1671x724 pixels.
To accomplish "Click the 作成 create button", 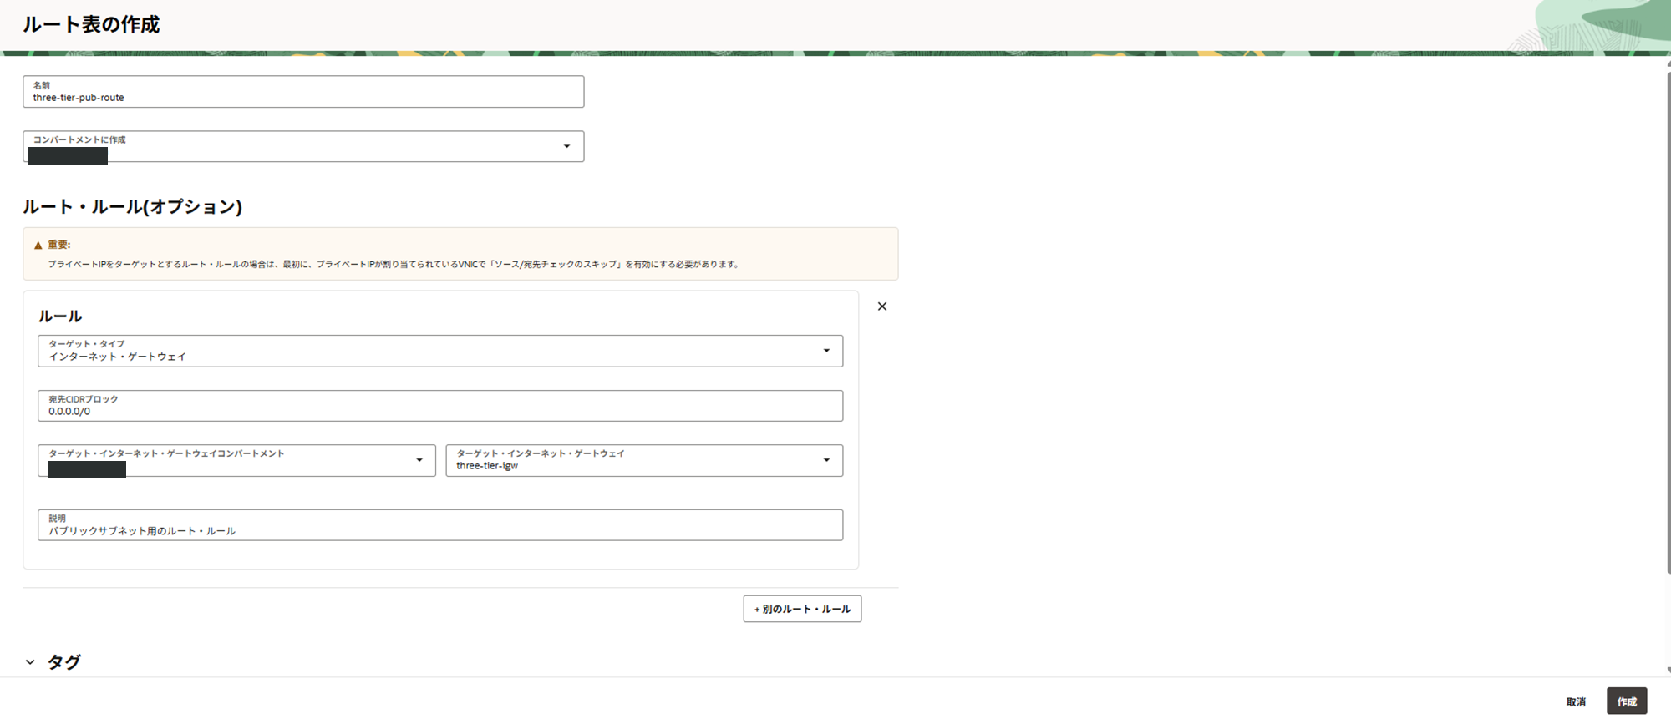I will [x=1627, y=701].
